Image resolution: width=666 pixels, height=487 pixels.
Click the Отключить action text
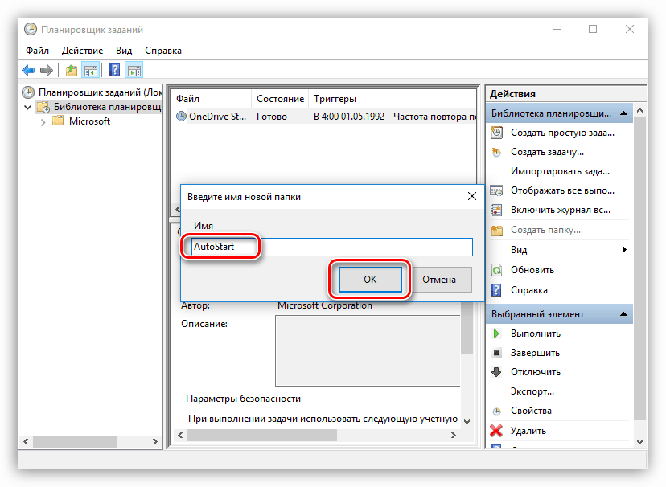(x=535, y=372)
